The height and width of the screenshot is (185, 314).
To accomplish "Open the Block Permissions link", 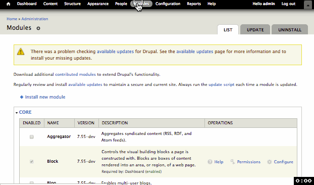I will tap(249, 162).
